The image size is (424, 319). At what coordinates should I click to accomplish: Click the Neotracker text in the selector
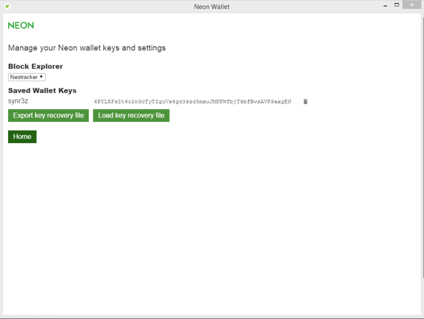point(24,77)
